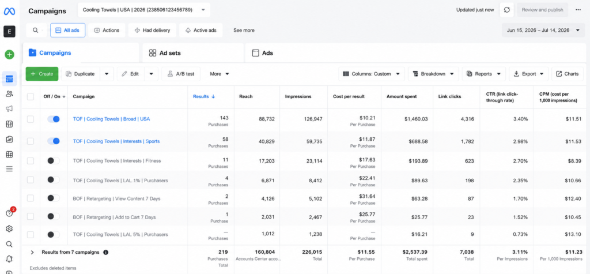Open the More dropdown menu
This screenshot has width=590, height=274.
coord(220,74)
